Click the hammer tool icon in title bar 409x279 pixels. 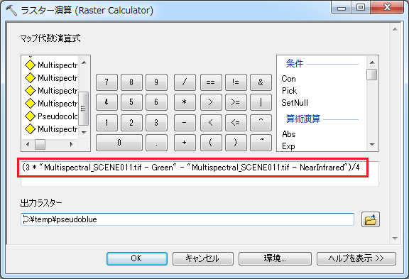[x=11, y=11]
